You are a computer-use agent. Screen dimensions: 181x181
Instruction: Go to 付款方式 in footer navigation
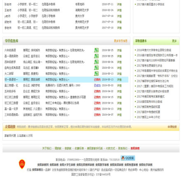pos(111,149)
